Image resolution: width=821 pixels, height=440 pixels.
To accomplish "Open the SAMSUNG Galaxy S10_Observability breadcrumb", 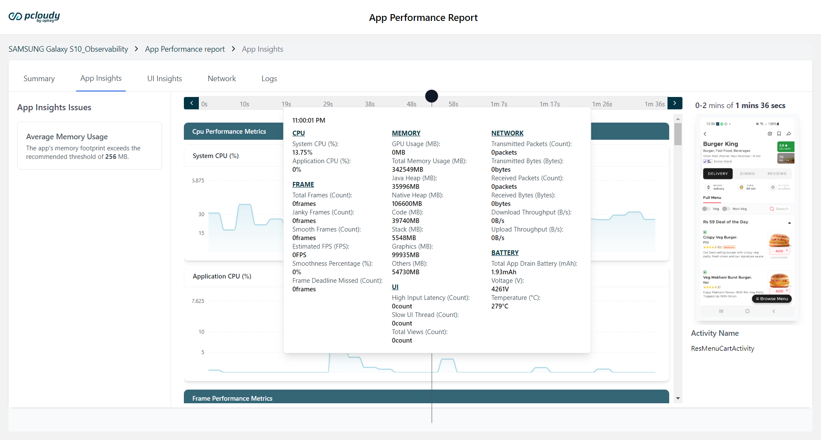I will point(68,49).
